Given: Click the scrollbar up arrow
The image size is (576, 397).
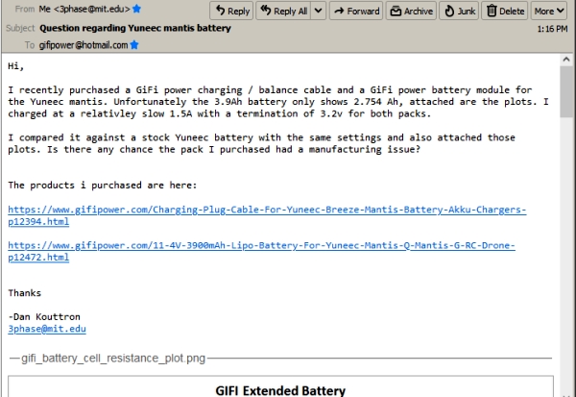Looking at the screenshot, I should tap(566, 60).
